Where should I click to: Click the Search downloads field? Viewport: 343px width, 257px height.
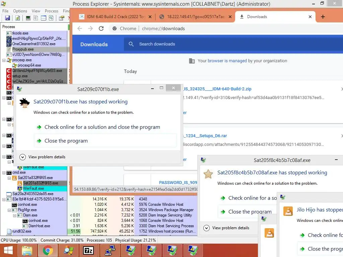coord(233,44)
